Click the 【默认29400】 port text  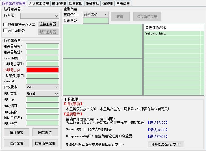tap(157, 130)
